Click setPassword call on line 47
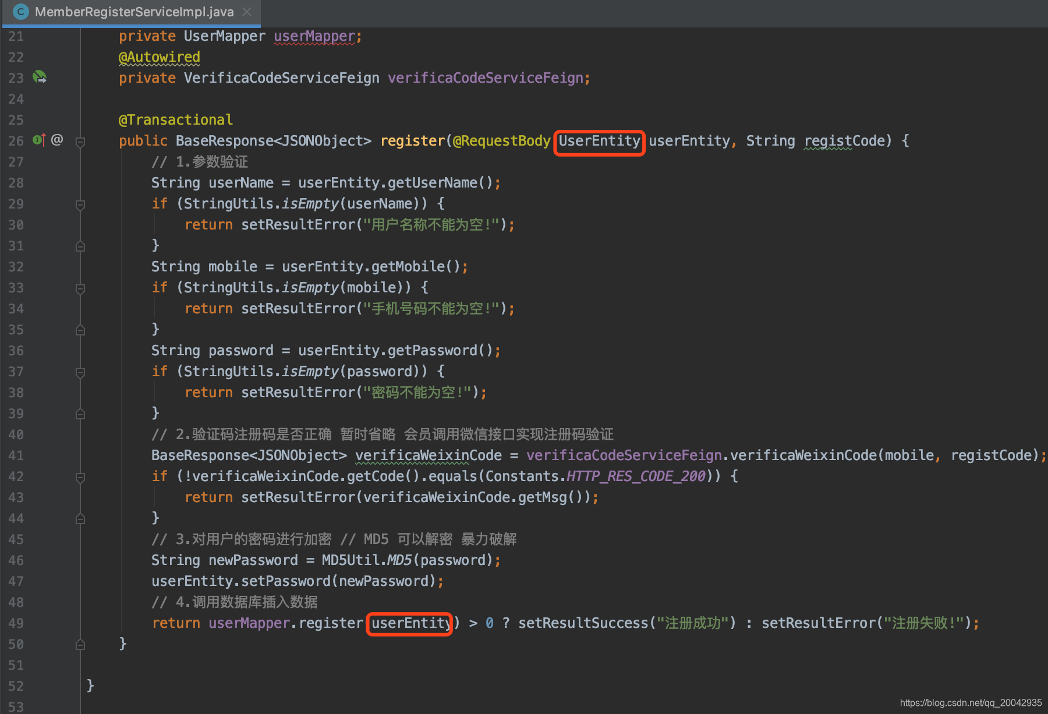The width and height of the screenshot is (1048, 714). pos(286,581)
